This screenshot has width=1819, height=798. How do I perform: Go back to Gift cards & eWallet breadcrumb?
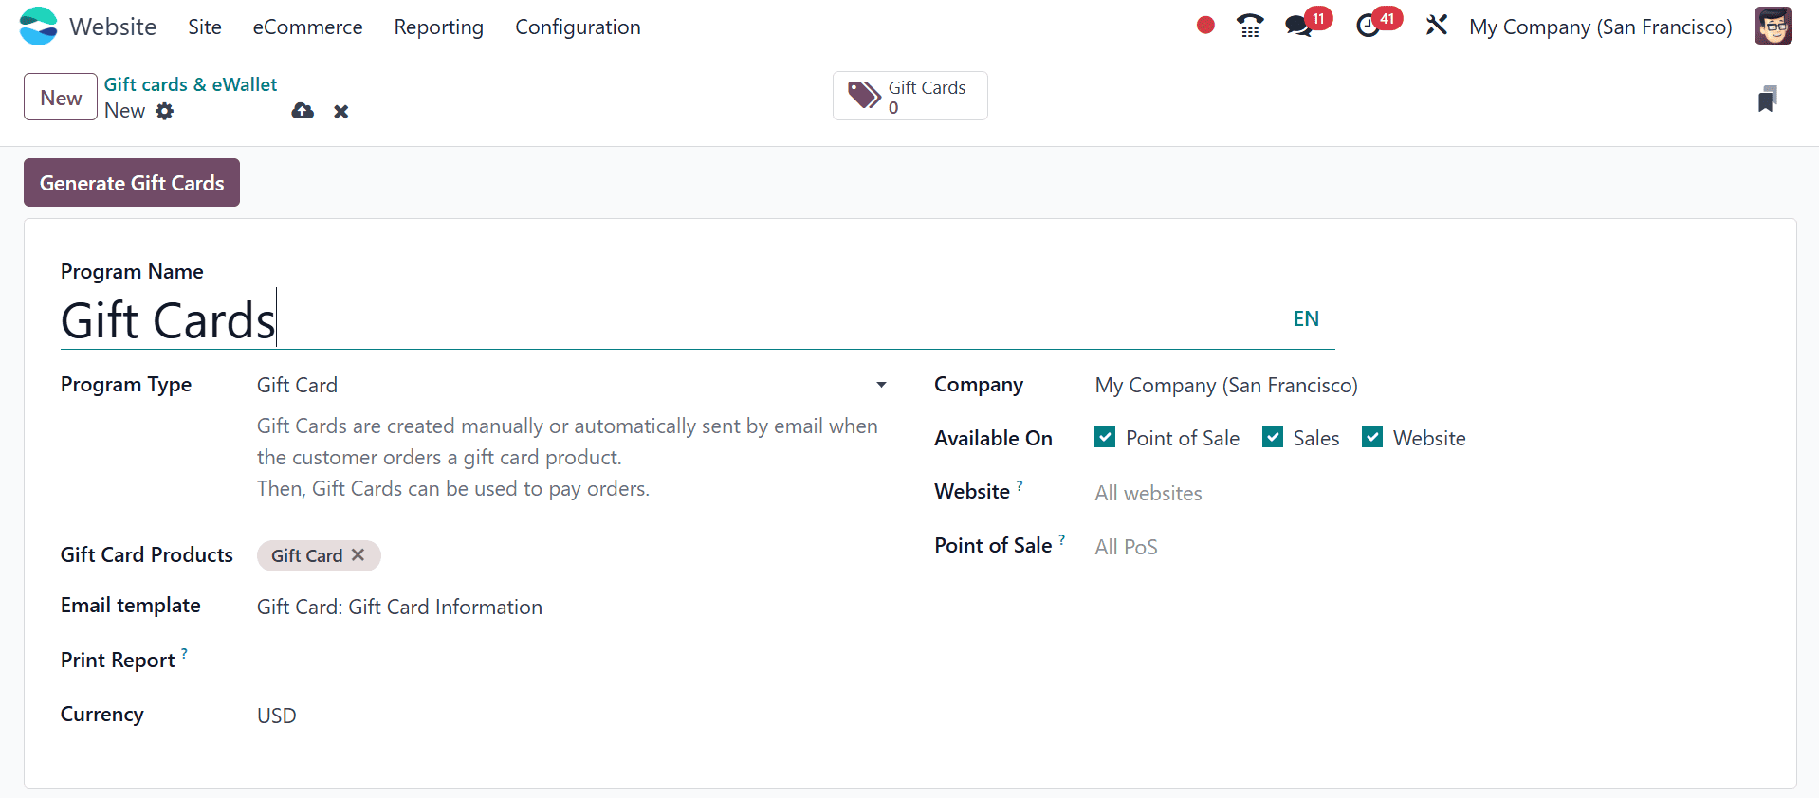click(191, 84)
